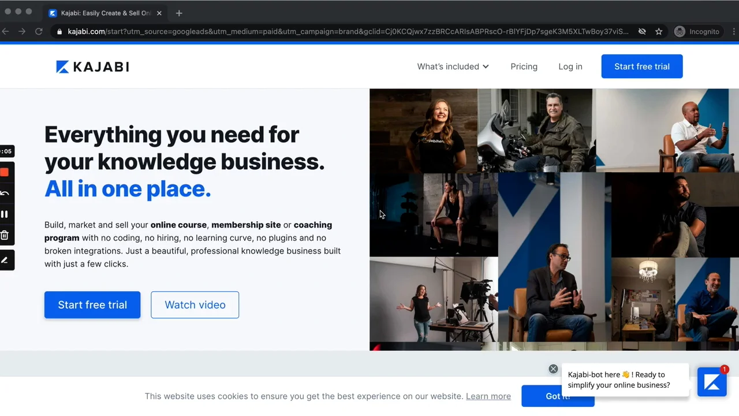This screenshot has height=416, width=739.
Task: Open the cookie Learn more link
Action: point(488,396)
